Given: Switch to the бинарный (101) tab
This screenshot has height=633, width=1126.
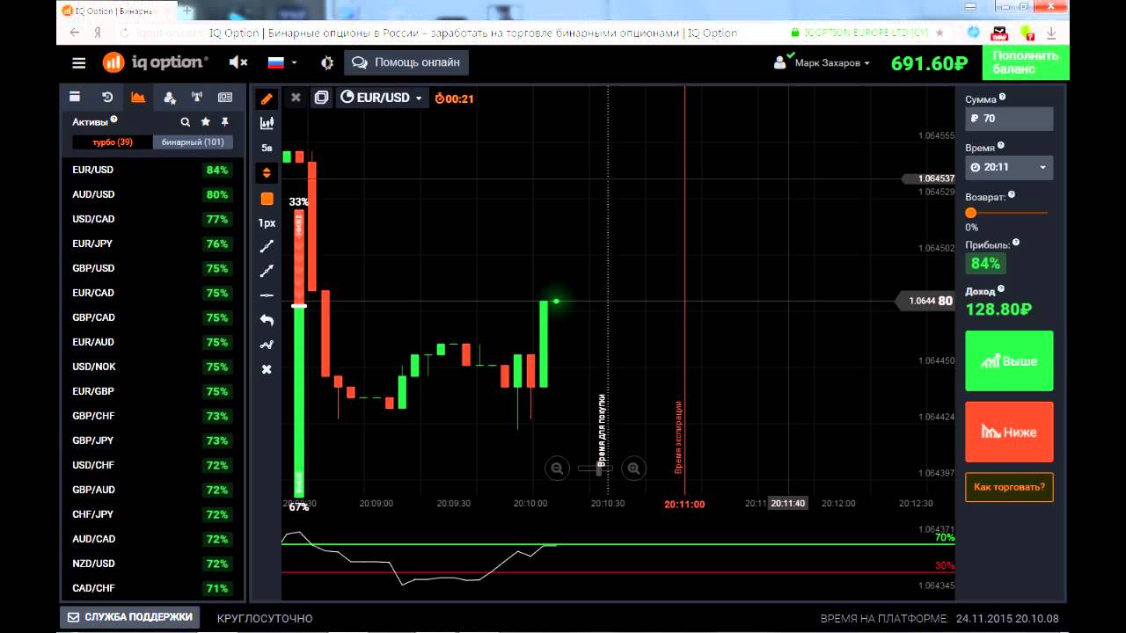Looking at the screenshot, I should click(x=193, y=142).
